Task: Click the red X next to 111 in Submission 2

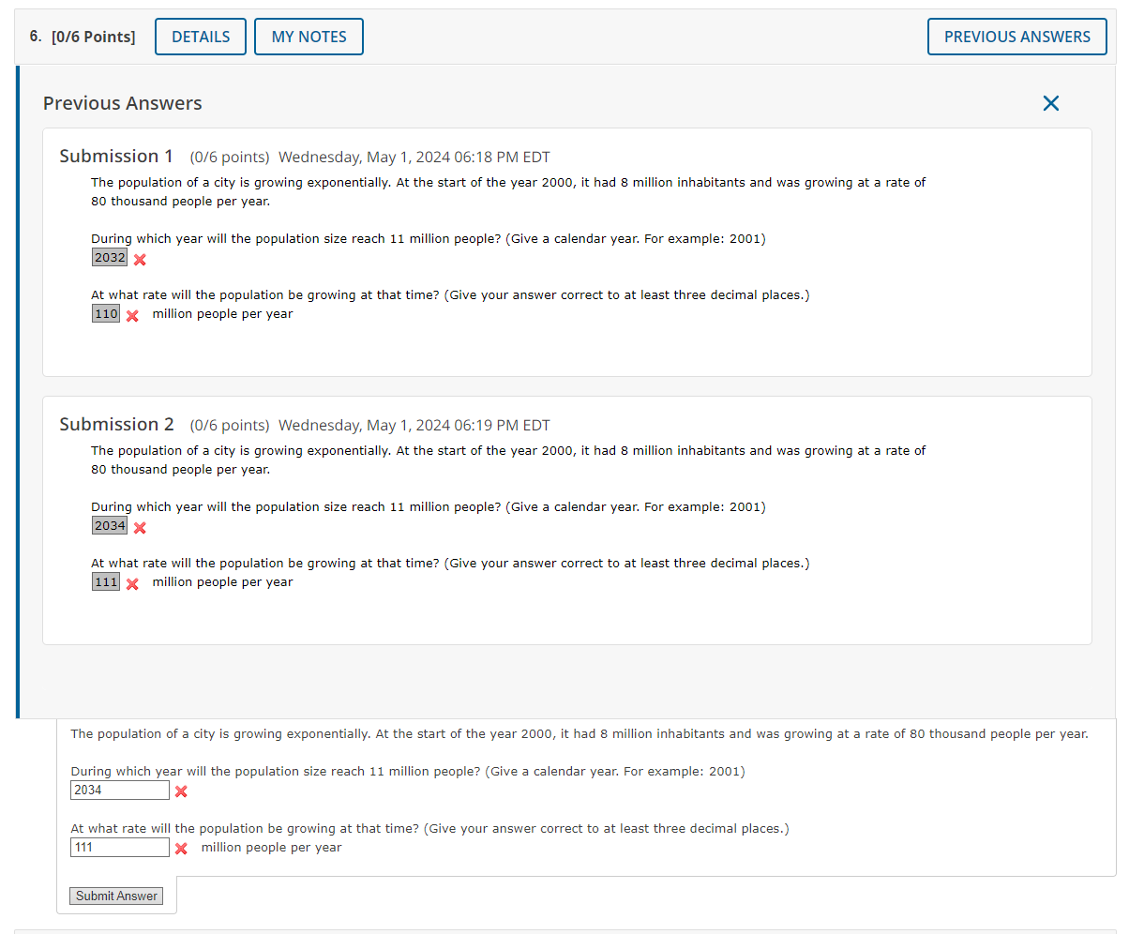Action: pyautogui.click(x=131, y=583)
